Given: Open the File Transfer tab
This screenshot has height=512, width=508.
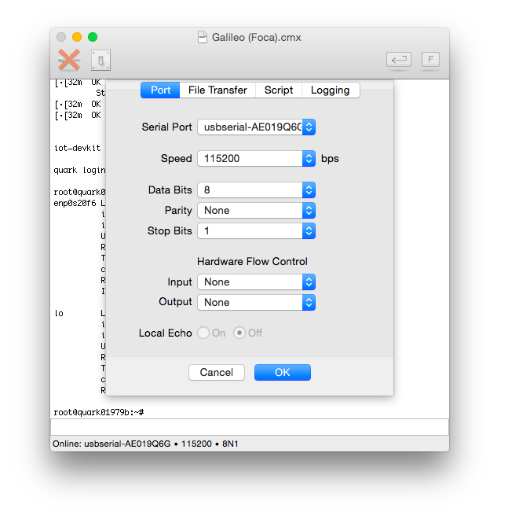Looking at the screenshot, I should click(217, 90).
